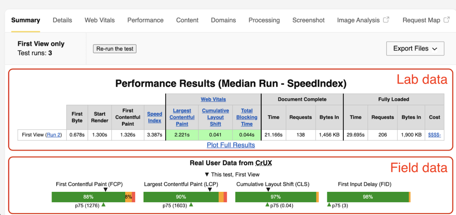Click the First Contentful Paint (FCP) label
Image resolution: width=456 pixels, height=215 pixels.
[x=89, y=184]
